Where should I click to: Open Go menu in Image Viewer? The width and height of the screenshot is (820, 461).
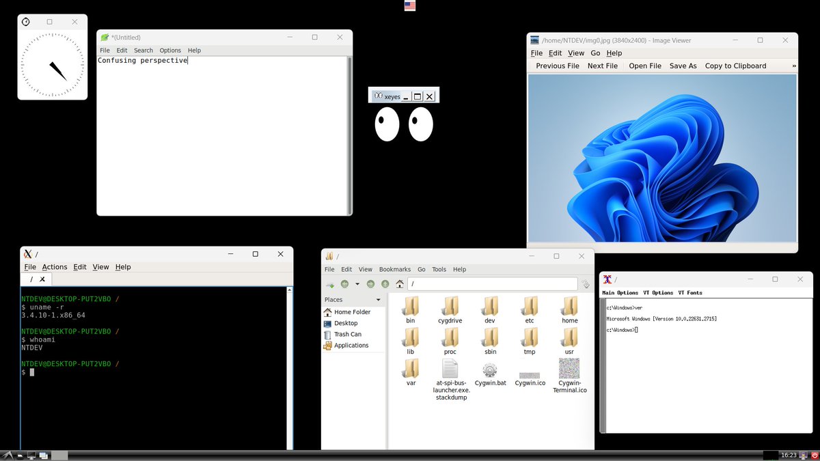click(x=595, y=53)
